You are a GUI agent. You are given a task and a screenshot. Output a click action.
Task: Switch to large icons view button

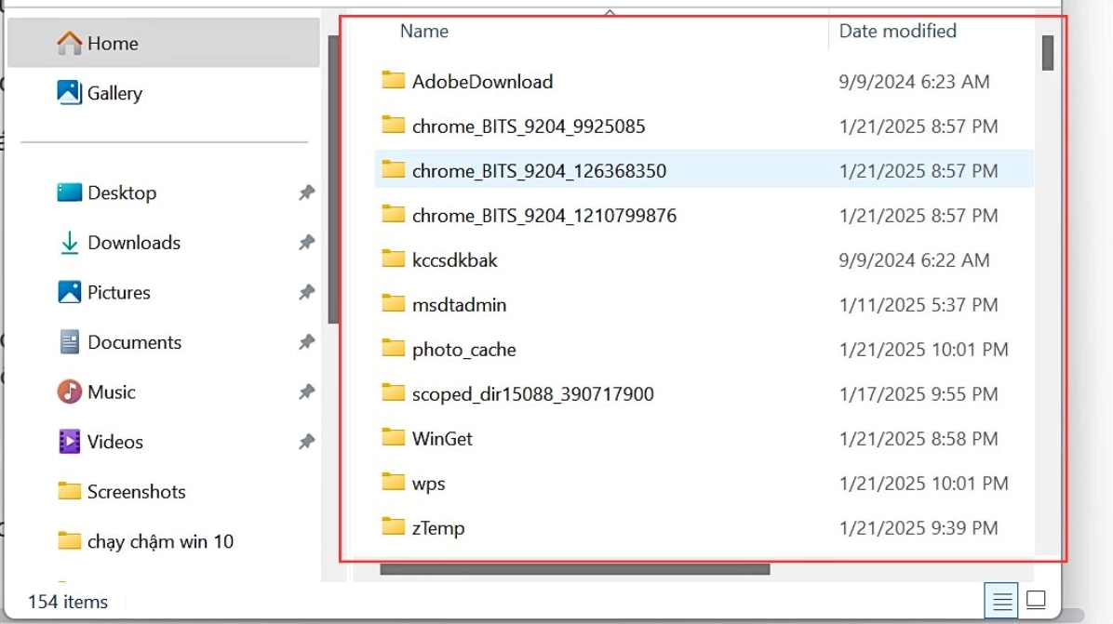1036,601
